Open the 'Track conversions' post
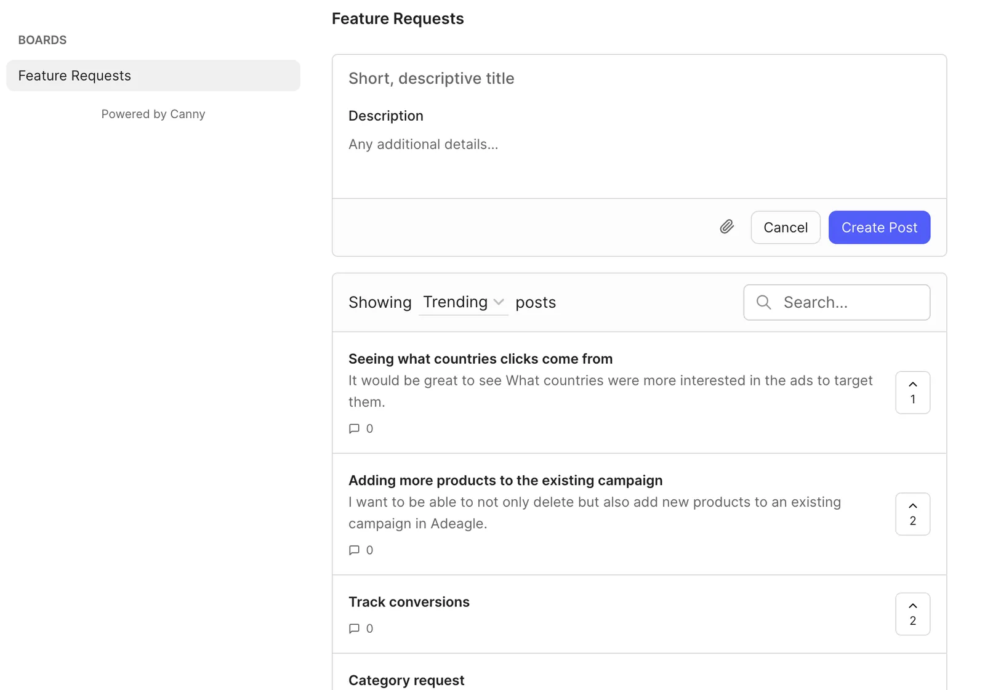985x690 pixels. click(409, 602)
